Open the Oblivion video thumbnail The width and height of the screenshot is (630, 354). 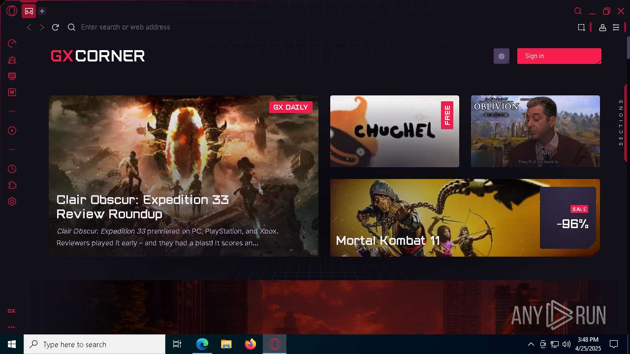(x=535, y=131)
